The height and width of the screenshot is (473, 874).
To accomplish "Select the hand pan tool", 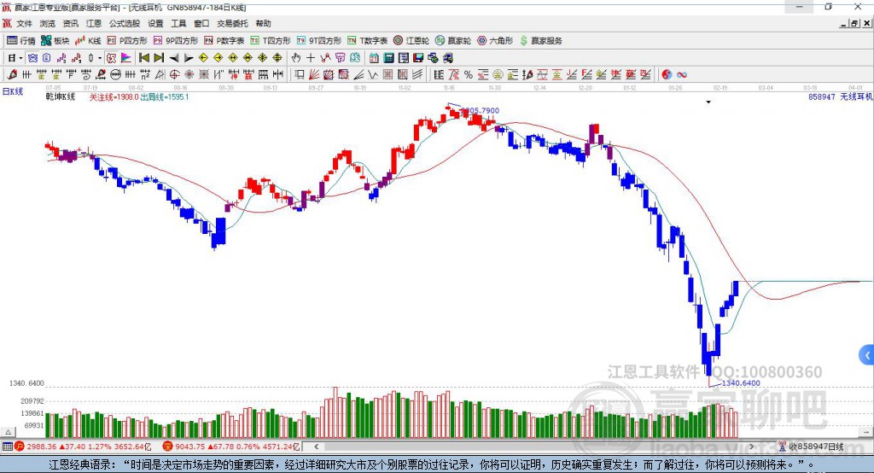I will 296,57.
